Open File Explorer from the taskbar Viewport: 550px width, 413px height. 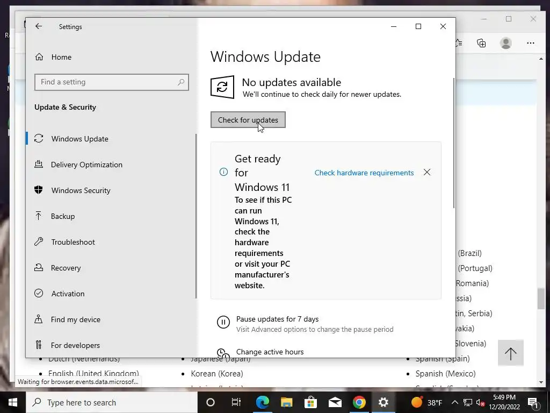coord(286,402)
